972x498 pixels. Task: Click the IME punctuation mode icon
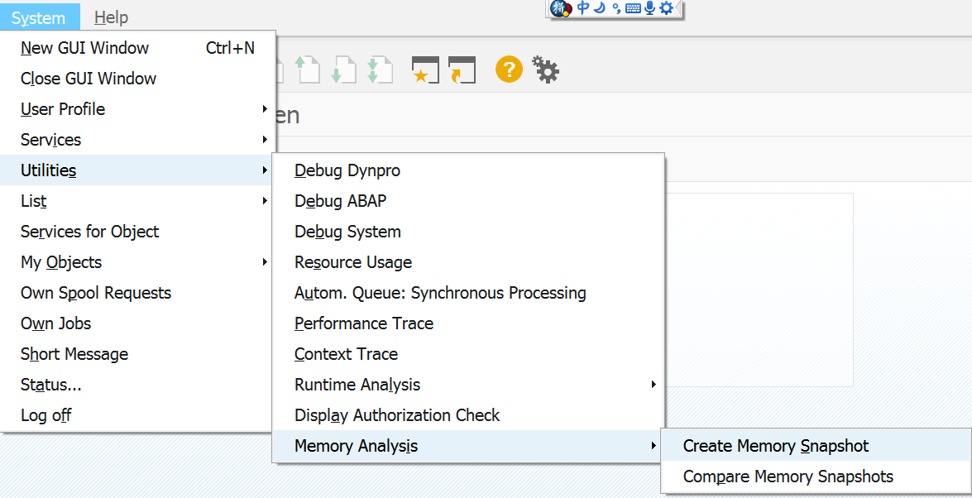tap(615, 8)
